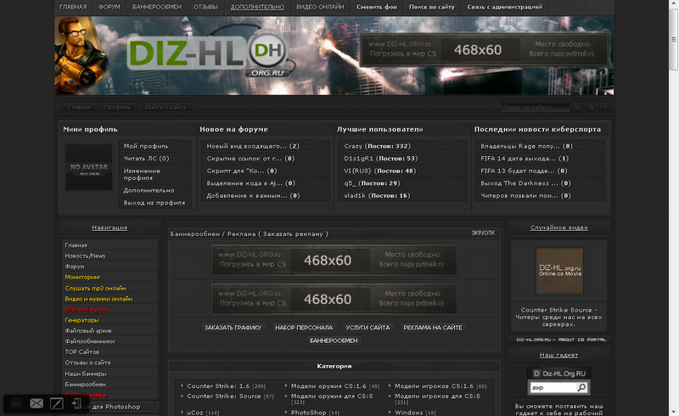Click the question mark help icon
Screen dimensions: 679x416
coord(605,107)
